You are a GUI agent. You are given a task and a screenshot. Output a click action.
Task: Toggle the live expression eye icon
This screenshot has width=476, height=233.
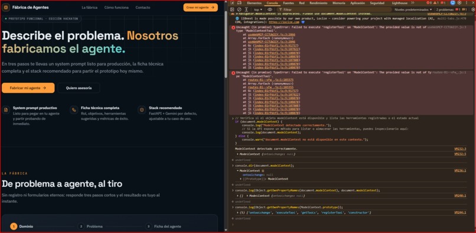(269, 9)
